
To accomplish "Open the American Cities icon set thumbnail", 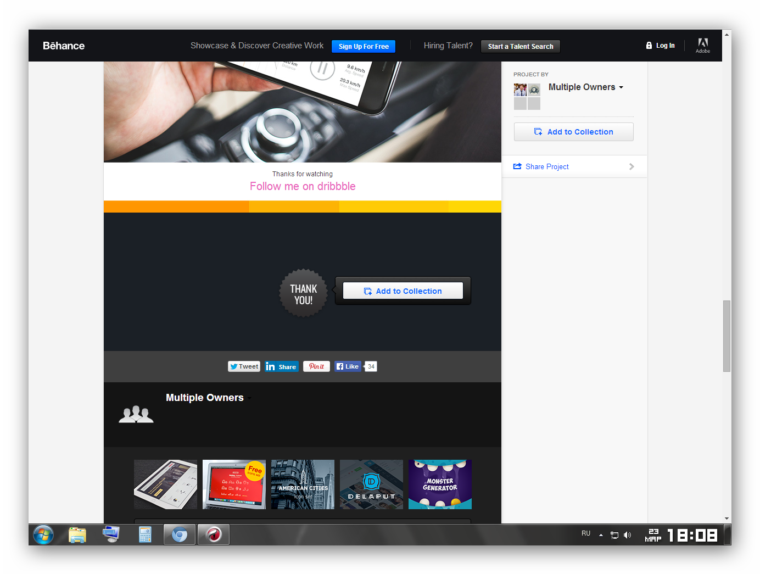I will (x=303, y=484).
